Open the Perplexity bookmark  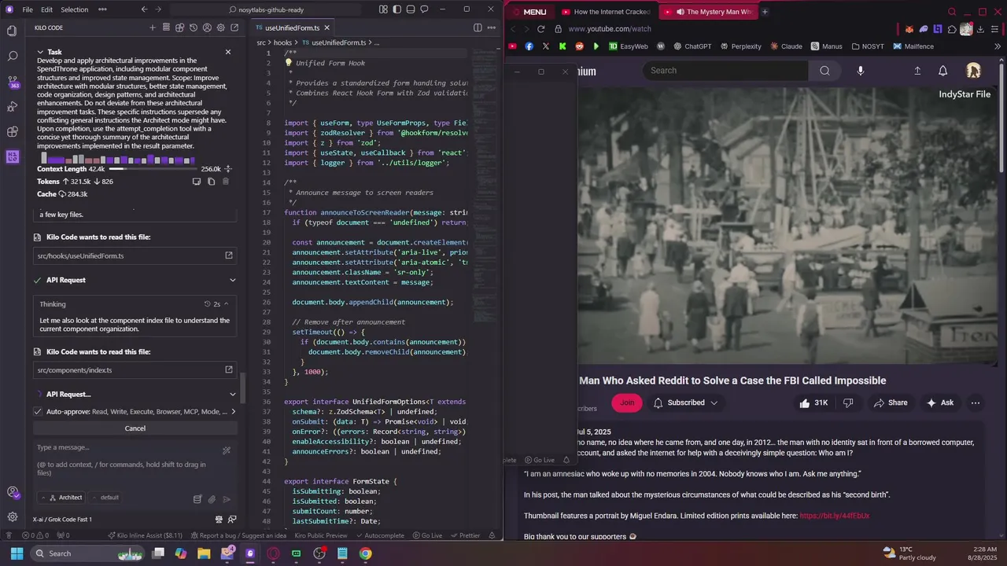coord(740,46)
